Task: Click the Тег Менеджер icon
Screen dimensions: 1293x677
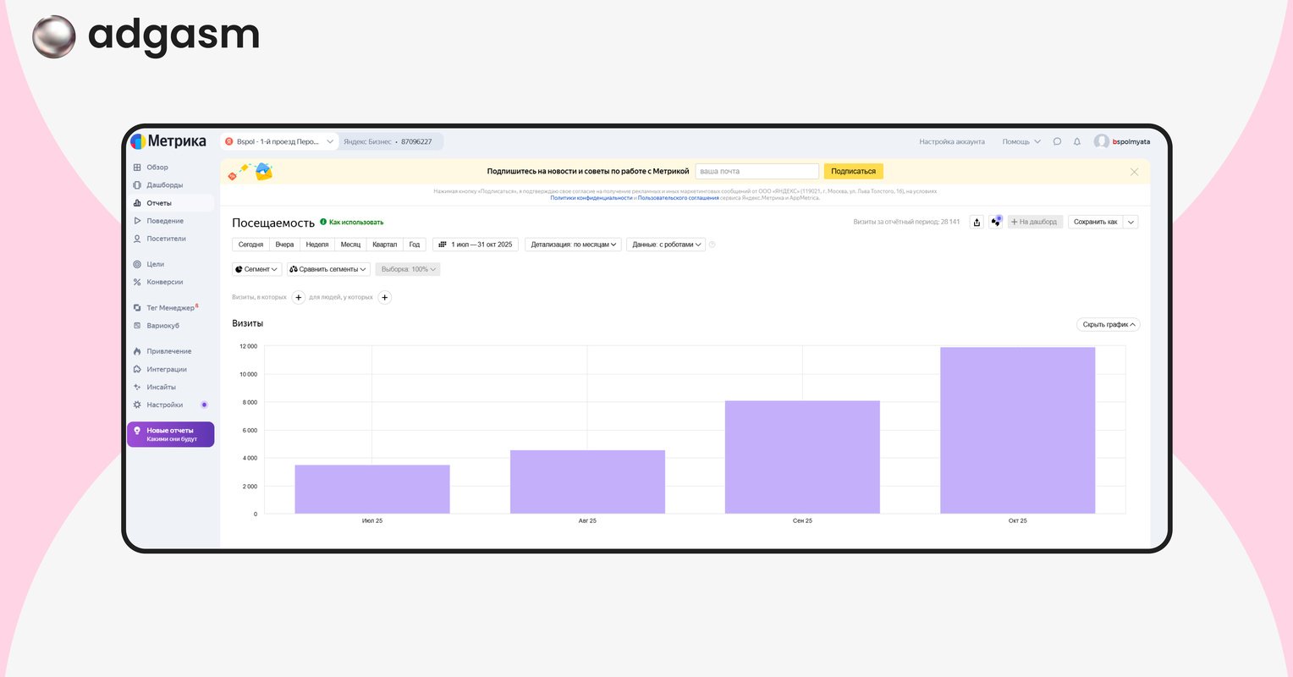Action: click(x=137, y=308)
